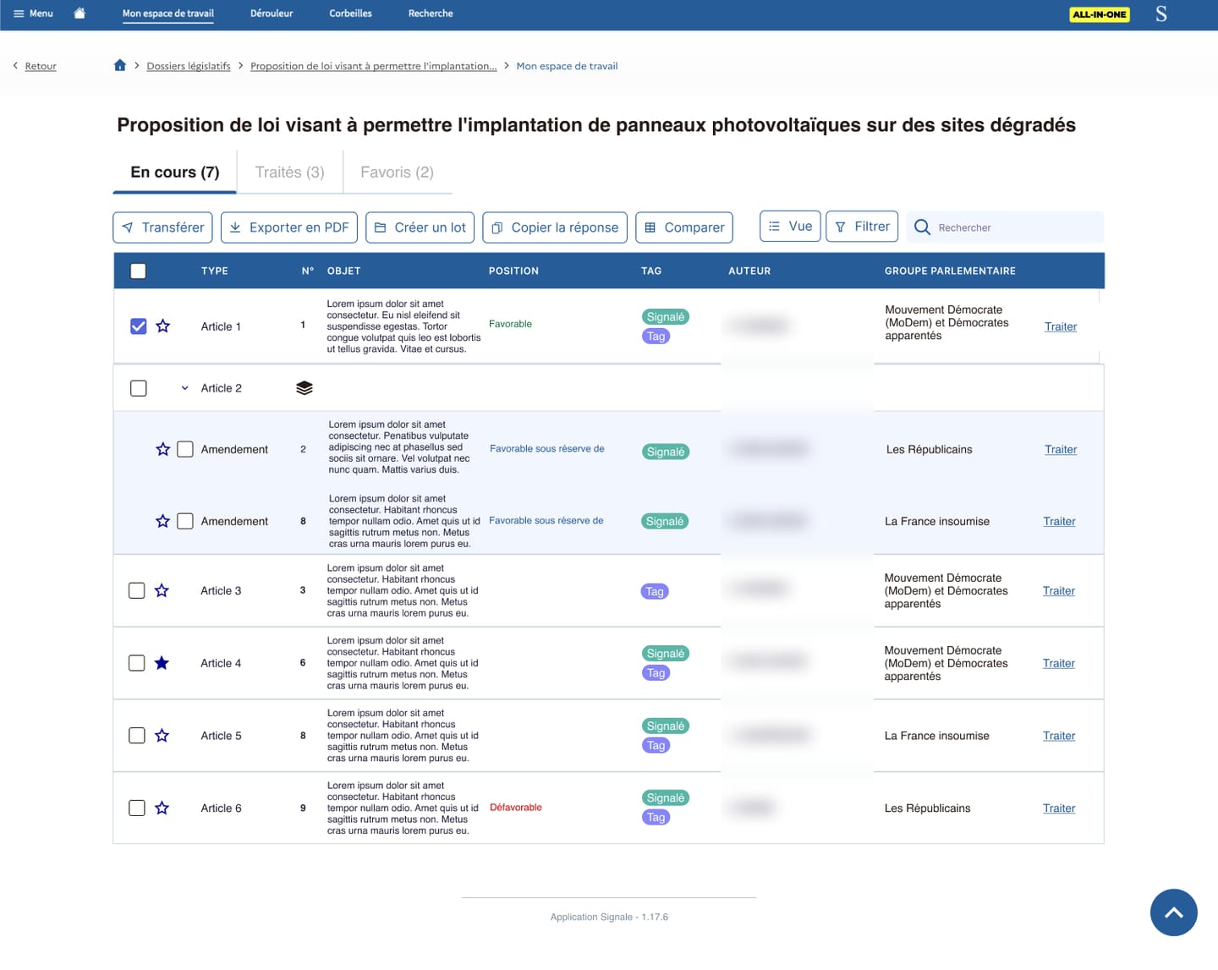
Task: Toggle favorite star for Article 5
Action: (162, 736)
